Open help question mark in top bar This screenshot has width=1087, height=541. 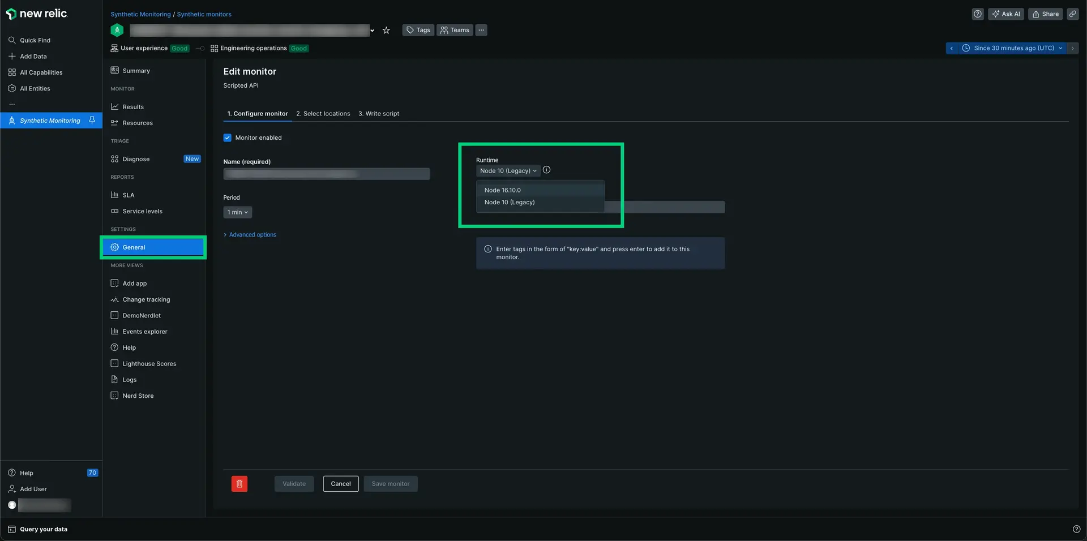pos(978,14)
